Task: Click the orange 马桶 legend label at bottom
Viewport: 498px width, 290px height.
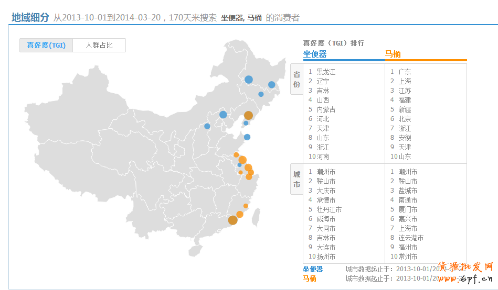Action: point(310,278)
